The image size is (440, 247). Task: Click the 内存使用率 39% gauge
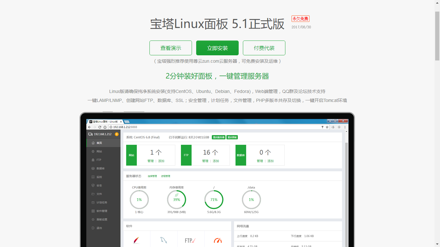point(177,200)
